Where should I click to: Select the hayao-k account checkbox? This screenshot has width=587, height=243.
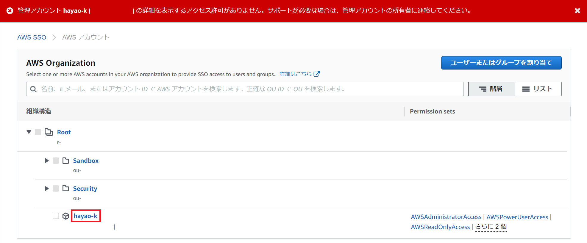[56, 216]
